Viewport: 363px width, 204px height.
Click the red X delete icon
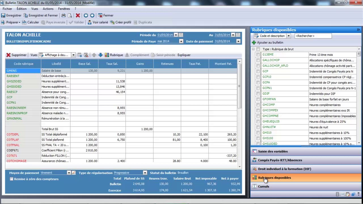tap(78, 15)
